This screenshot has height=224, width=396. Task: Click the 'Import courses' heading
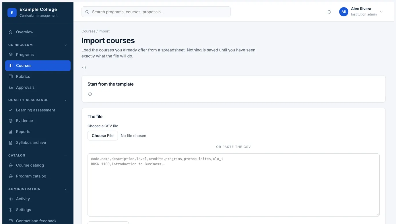(108, 40)
